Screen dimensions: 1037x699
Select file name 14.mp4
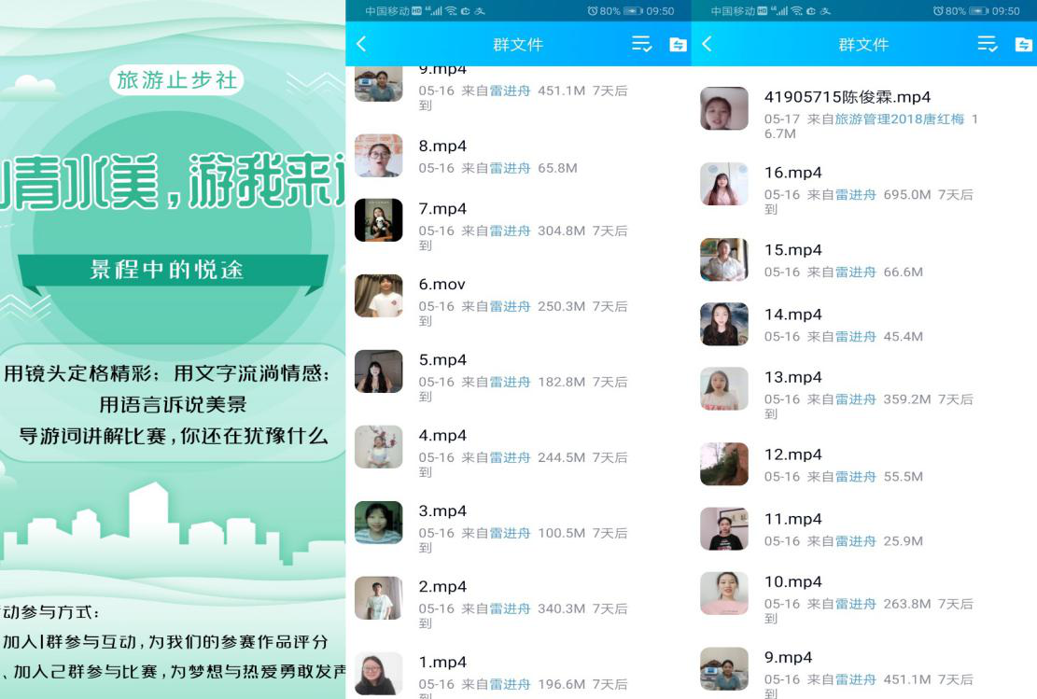click(793, 315)
